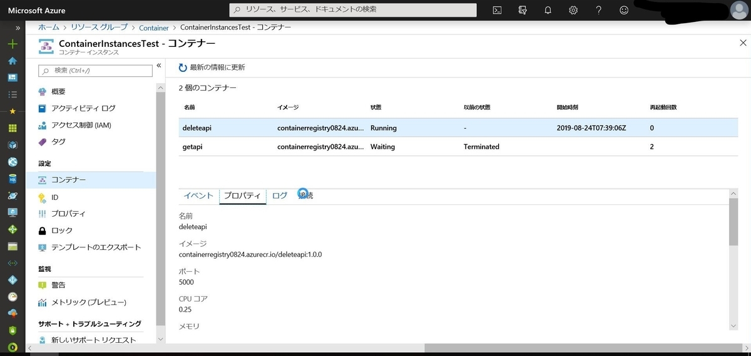The image size is (751, 356).
Task: Open App Services globe icon
Action: point(12,162)
